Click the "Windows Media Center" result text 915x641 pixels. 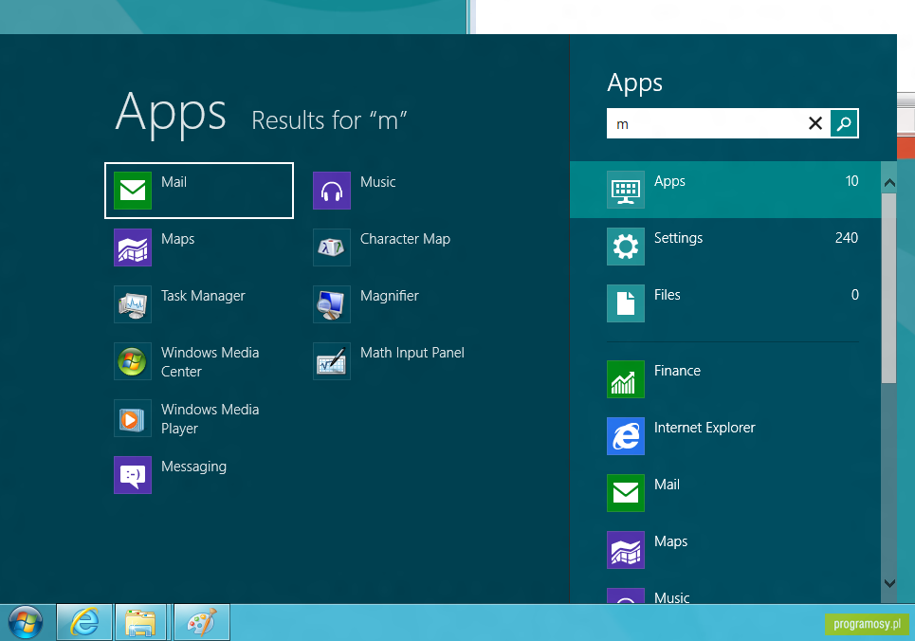(x=210, y=362)
